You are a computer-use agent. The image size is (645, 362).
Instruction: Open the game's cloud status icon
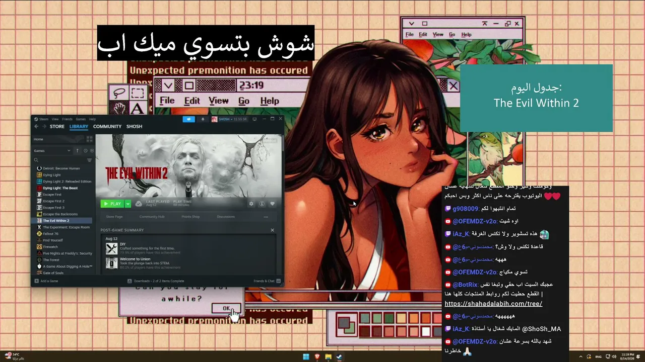(x=139, y=204)
